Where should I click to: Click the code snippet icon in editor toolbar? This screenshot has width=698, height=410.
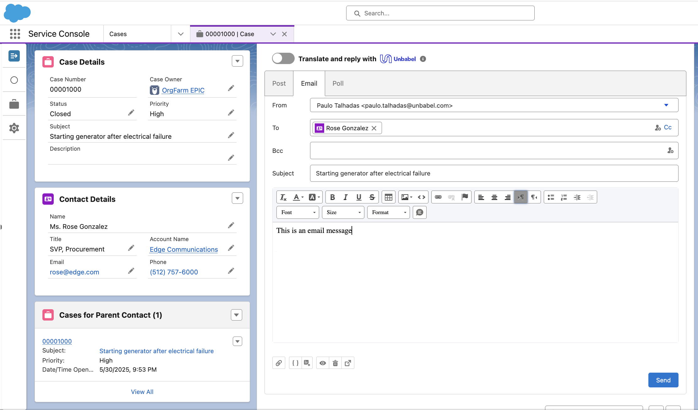pyautogui.click(x=422, y=197)
